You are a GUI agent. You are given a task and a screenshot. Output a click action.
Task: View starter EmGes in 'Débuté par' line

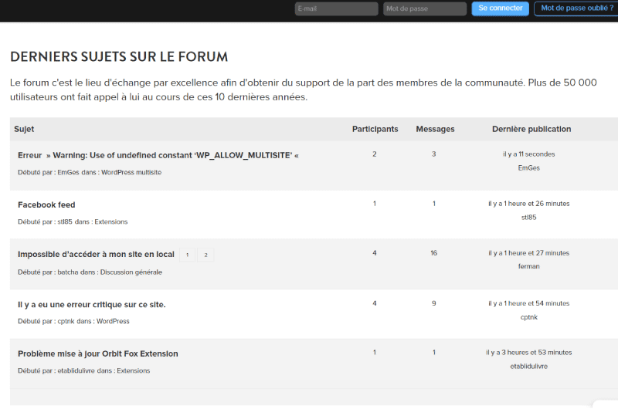pyautogui.click(x=68, y=172)
